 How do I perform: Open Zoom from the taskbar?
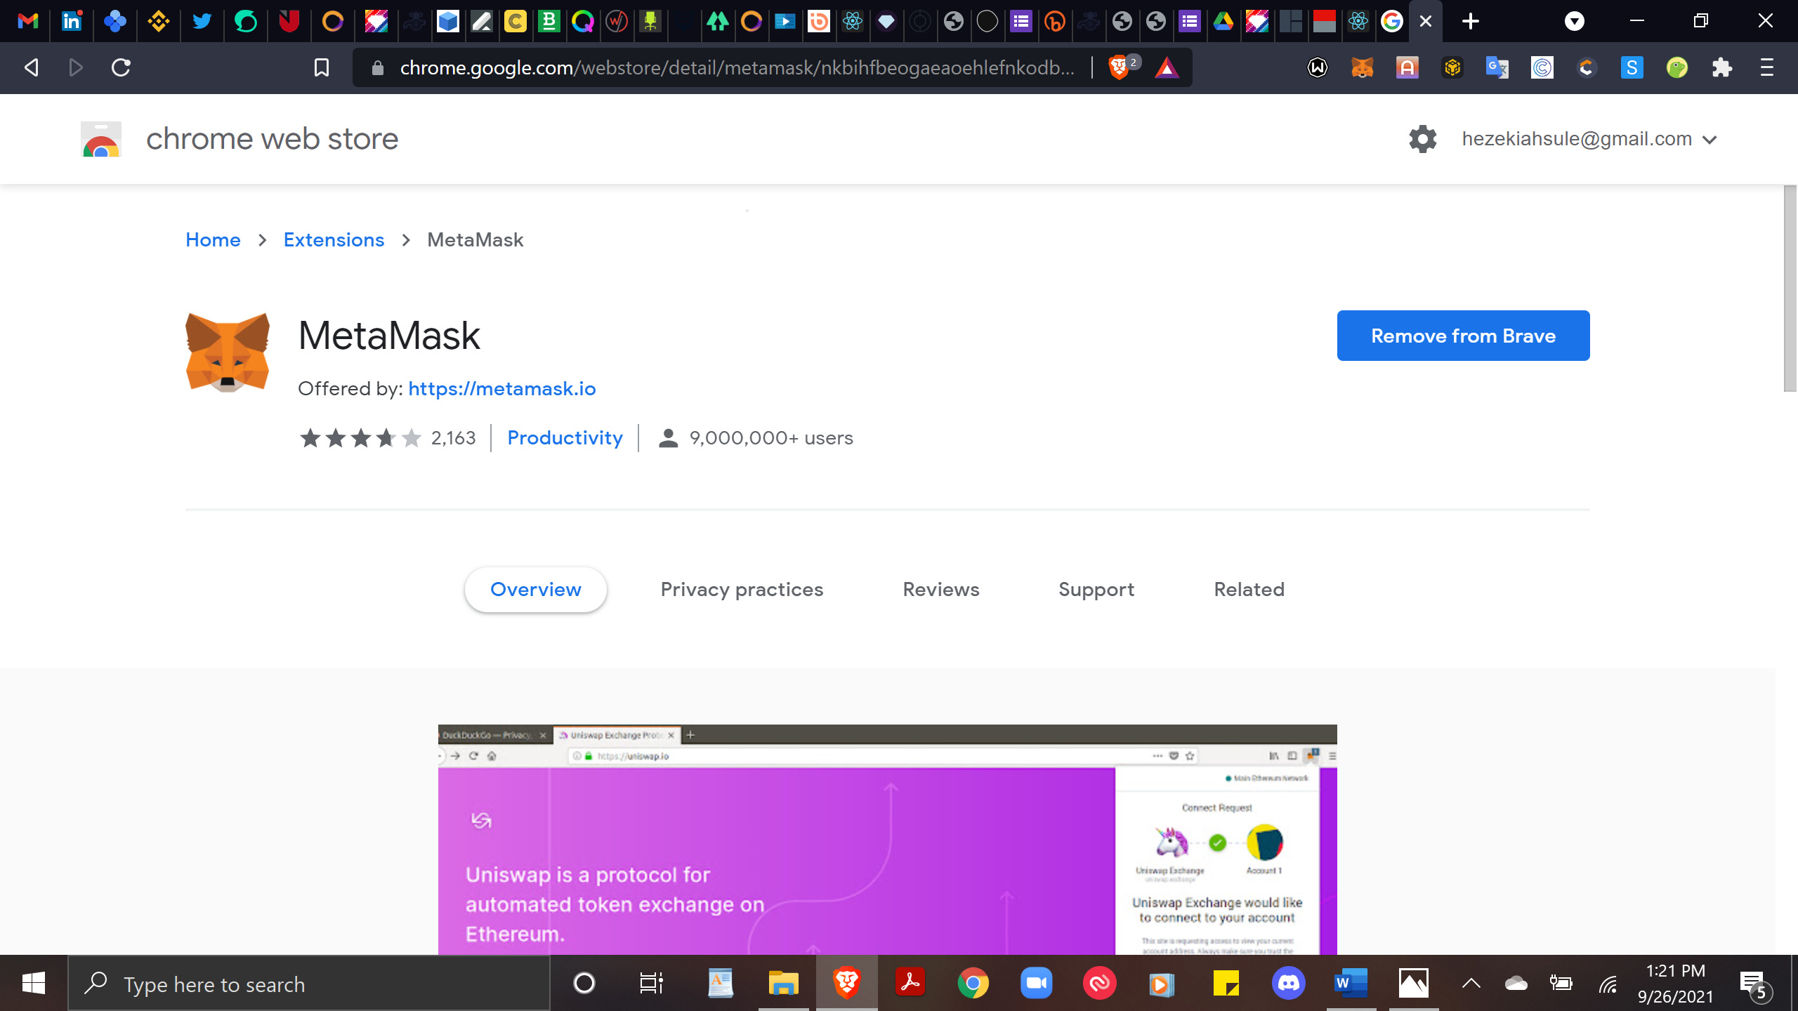click(x=1037, y=983)
